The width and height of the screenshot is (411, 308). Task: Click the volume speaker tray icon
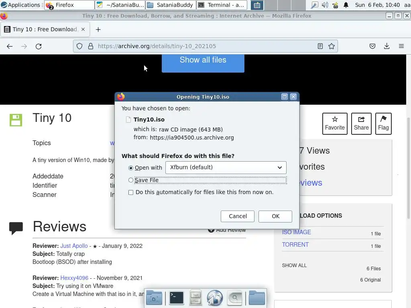[325, 5]
